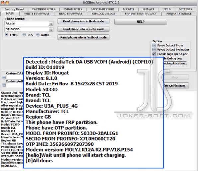This screenshot has height=171, width=198.
Task: Select the EMMC storage option
Action: pos(7,35)
